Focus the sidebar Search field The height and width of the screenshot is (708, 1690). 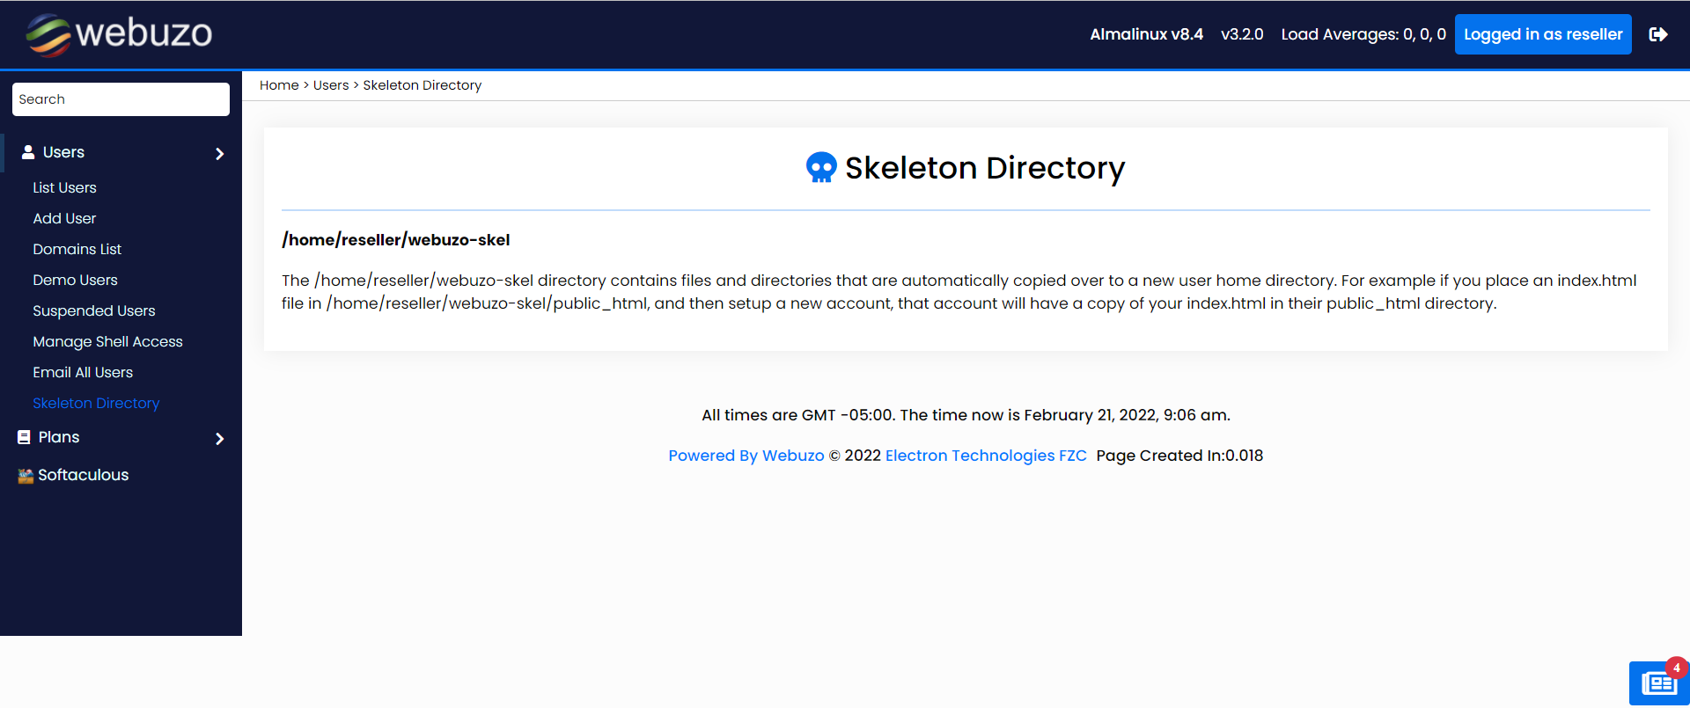coord(121,99)
